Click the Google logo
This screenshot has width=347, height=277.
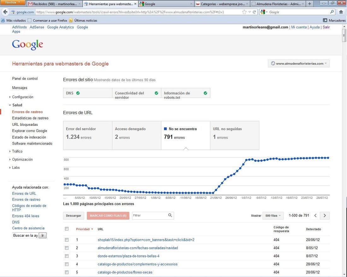(27, 45)
